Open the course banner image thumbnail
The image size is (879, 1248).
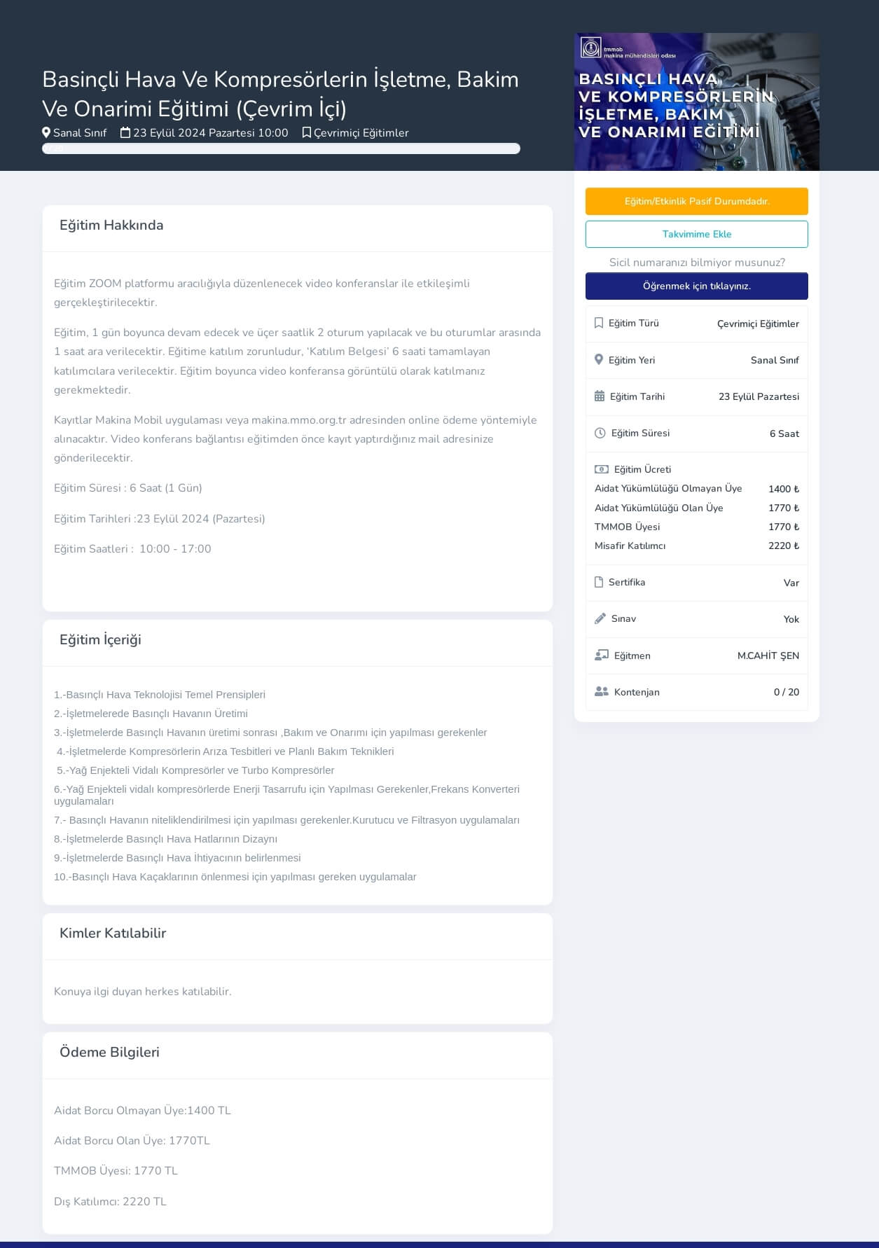[x=696, y=102]
